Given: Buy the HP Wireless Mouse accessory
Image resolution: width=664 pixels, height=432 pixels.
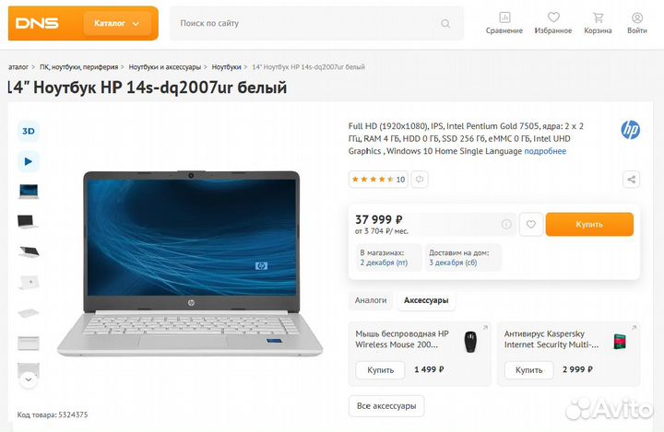Looking at the screenshot, I should coord(380,369).
